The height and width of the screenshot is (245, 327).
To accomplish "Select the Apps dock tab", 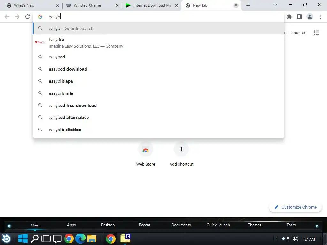I will point(71,225).
